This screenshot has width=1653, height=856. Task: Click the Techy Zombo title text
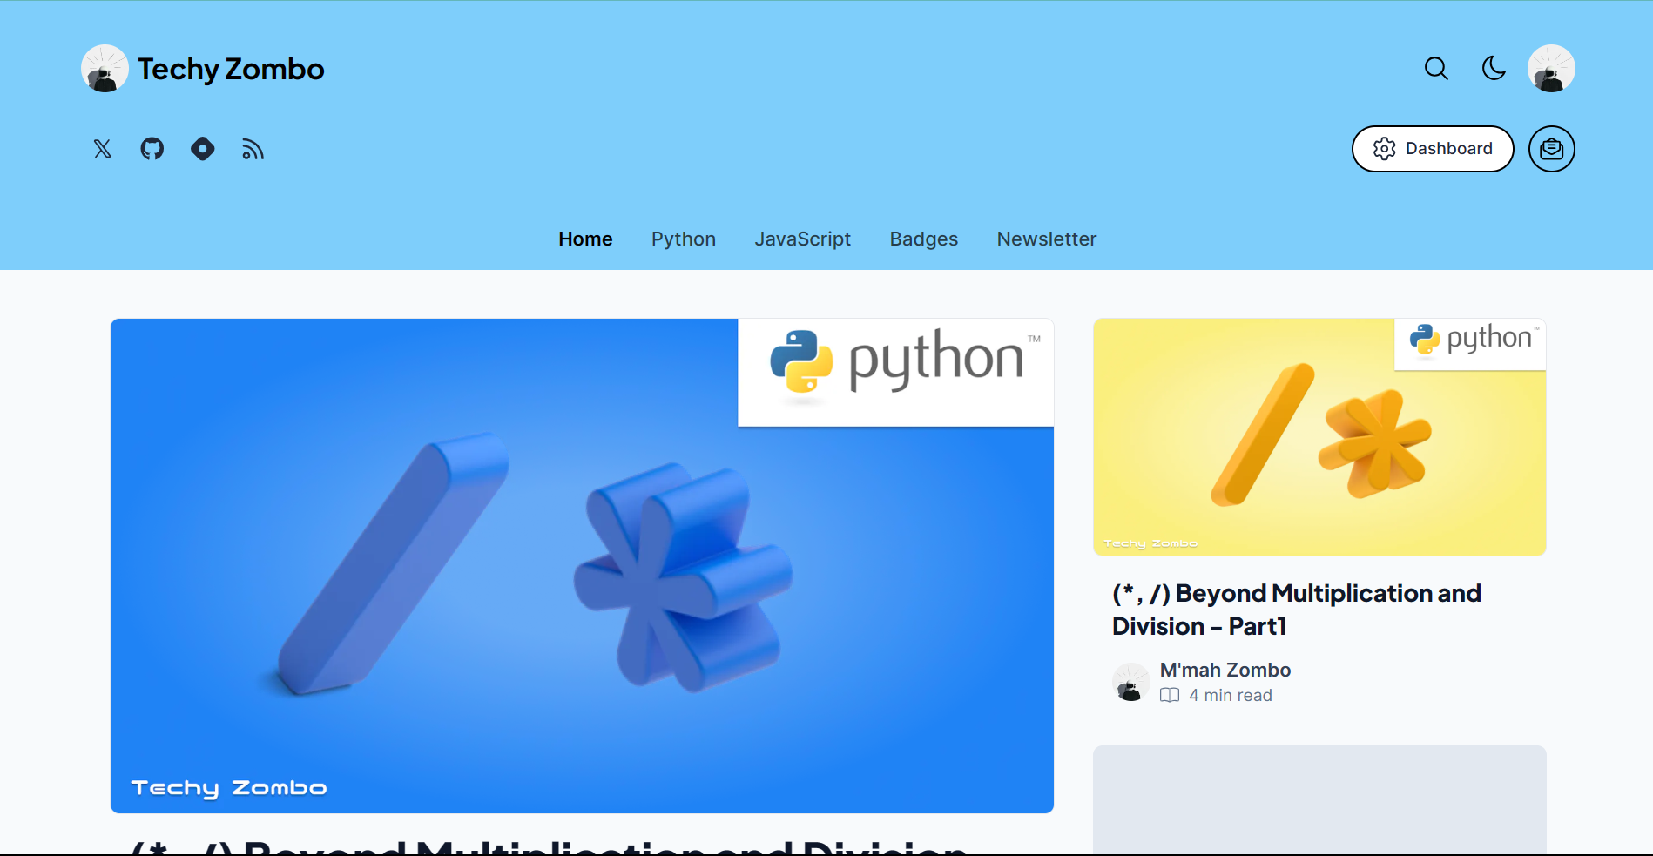point(231,69)
